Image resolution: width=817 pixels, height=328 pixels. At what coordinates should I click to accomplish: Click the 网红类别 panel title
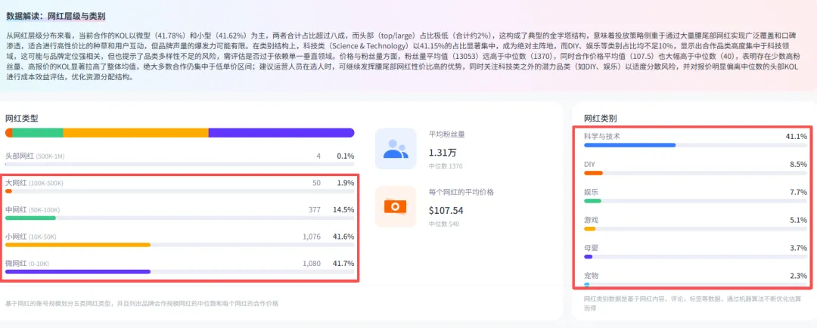point(600,118)
